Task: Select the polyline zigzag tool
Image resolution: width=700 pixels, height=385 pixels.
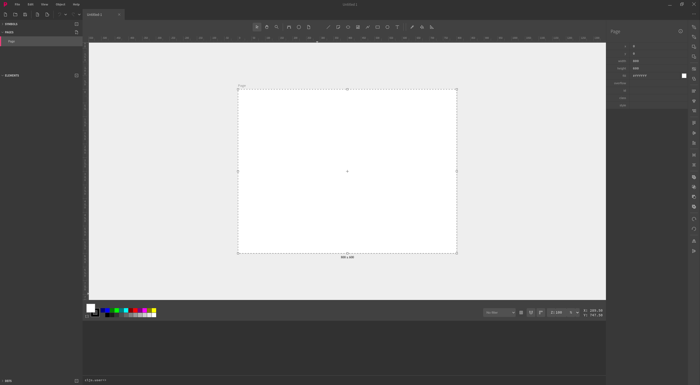Action: click(368, 27)
